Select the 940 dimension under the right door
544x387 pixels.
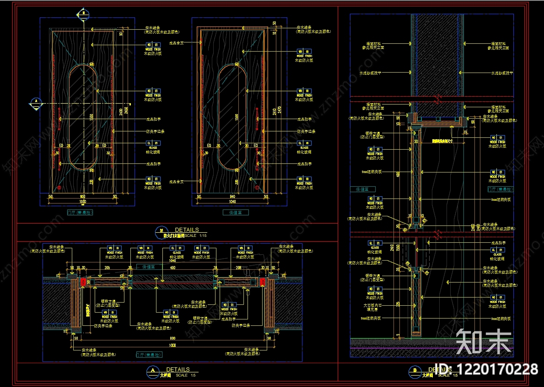coord(232,196)
